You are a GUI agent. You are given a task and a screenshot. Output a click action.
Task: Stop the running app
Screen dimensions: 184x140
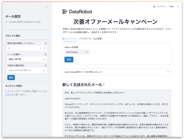tap(172, 6)
